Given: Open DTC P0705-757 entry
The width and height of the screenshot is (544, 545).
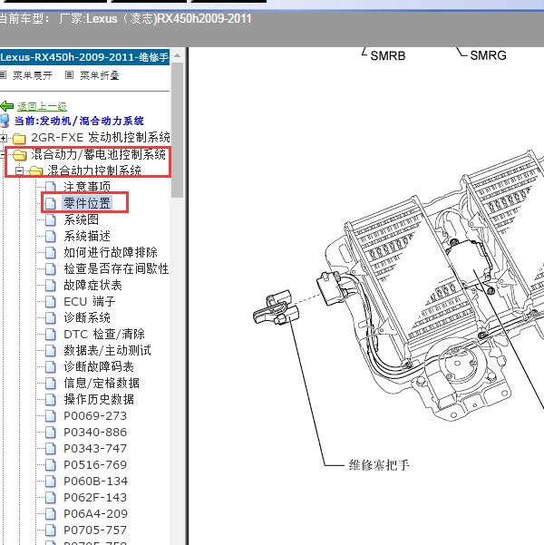Looking at the screenshot, I should coord(95,530).
